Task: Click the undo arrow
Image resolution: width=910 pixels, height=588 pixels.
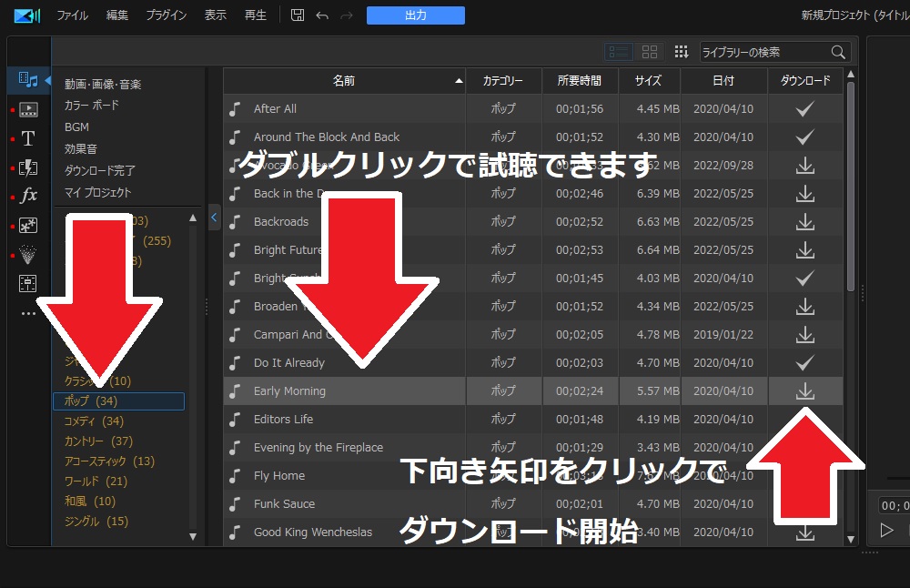Action: 322,15
